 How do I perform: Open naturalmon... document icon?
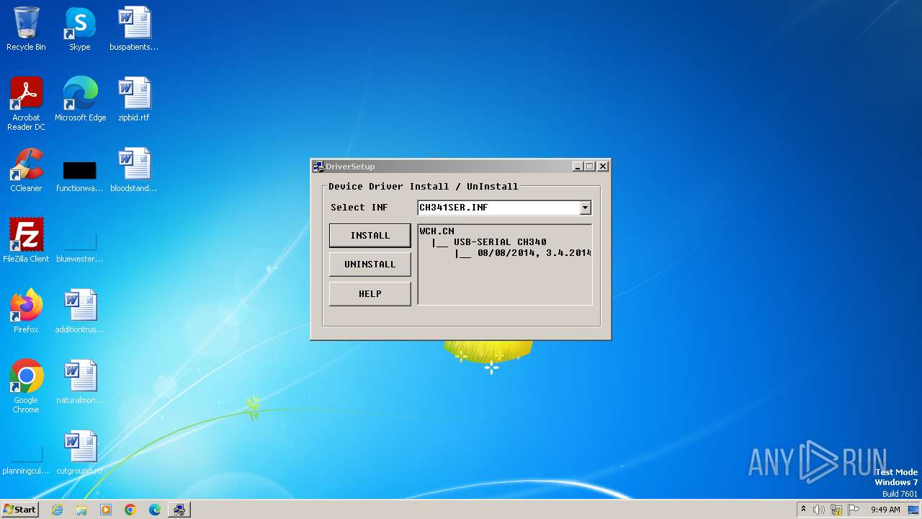80,382
